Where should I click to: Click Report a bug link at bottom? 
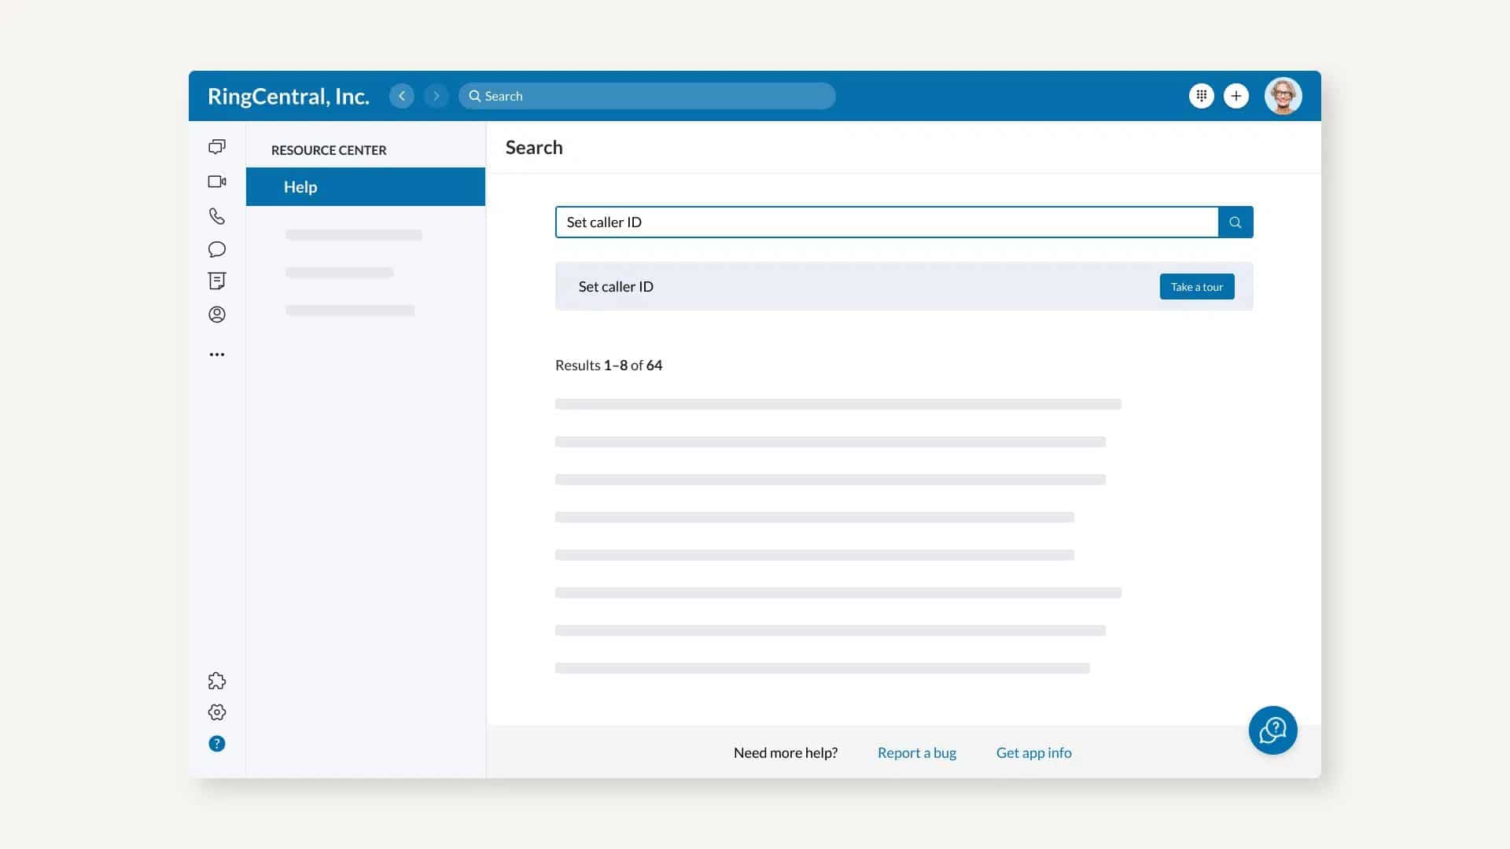[x=915, y=752]
